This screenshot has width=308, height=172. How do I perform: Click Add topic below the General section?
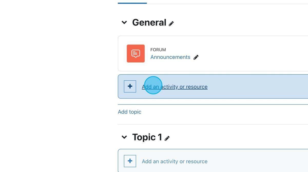129,112
